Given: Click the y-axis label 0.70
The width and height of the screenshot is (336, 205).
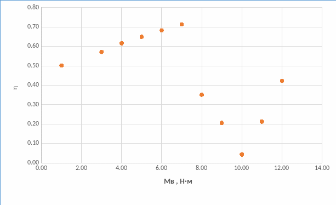Looking at the screenshot, I should [33, 27].
